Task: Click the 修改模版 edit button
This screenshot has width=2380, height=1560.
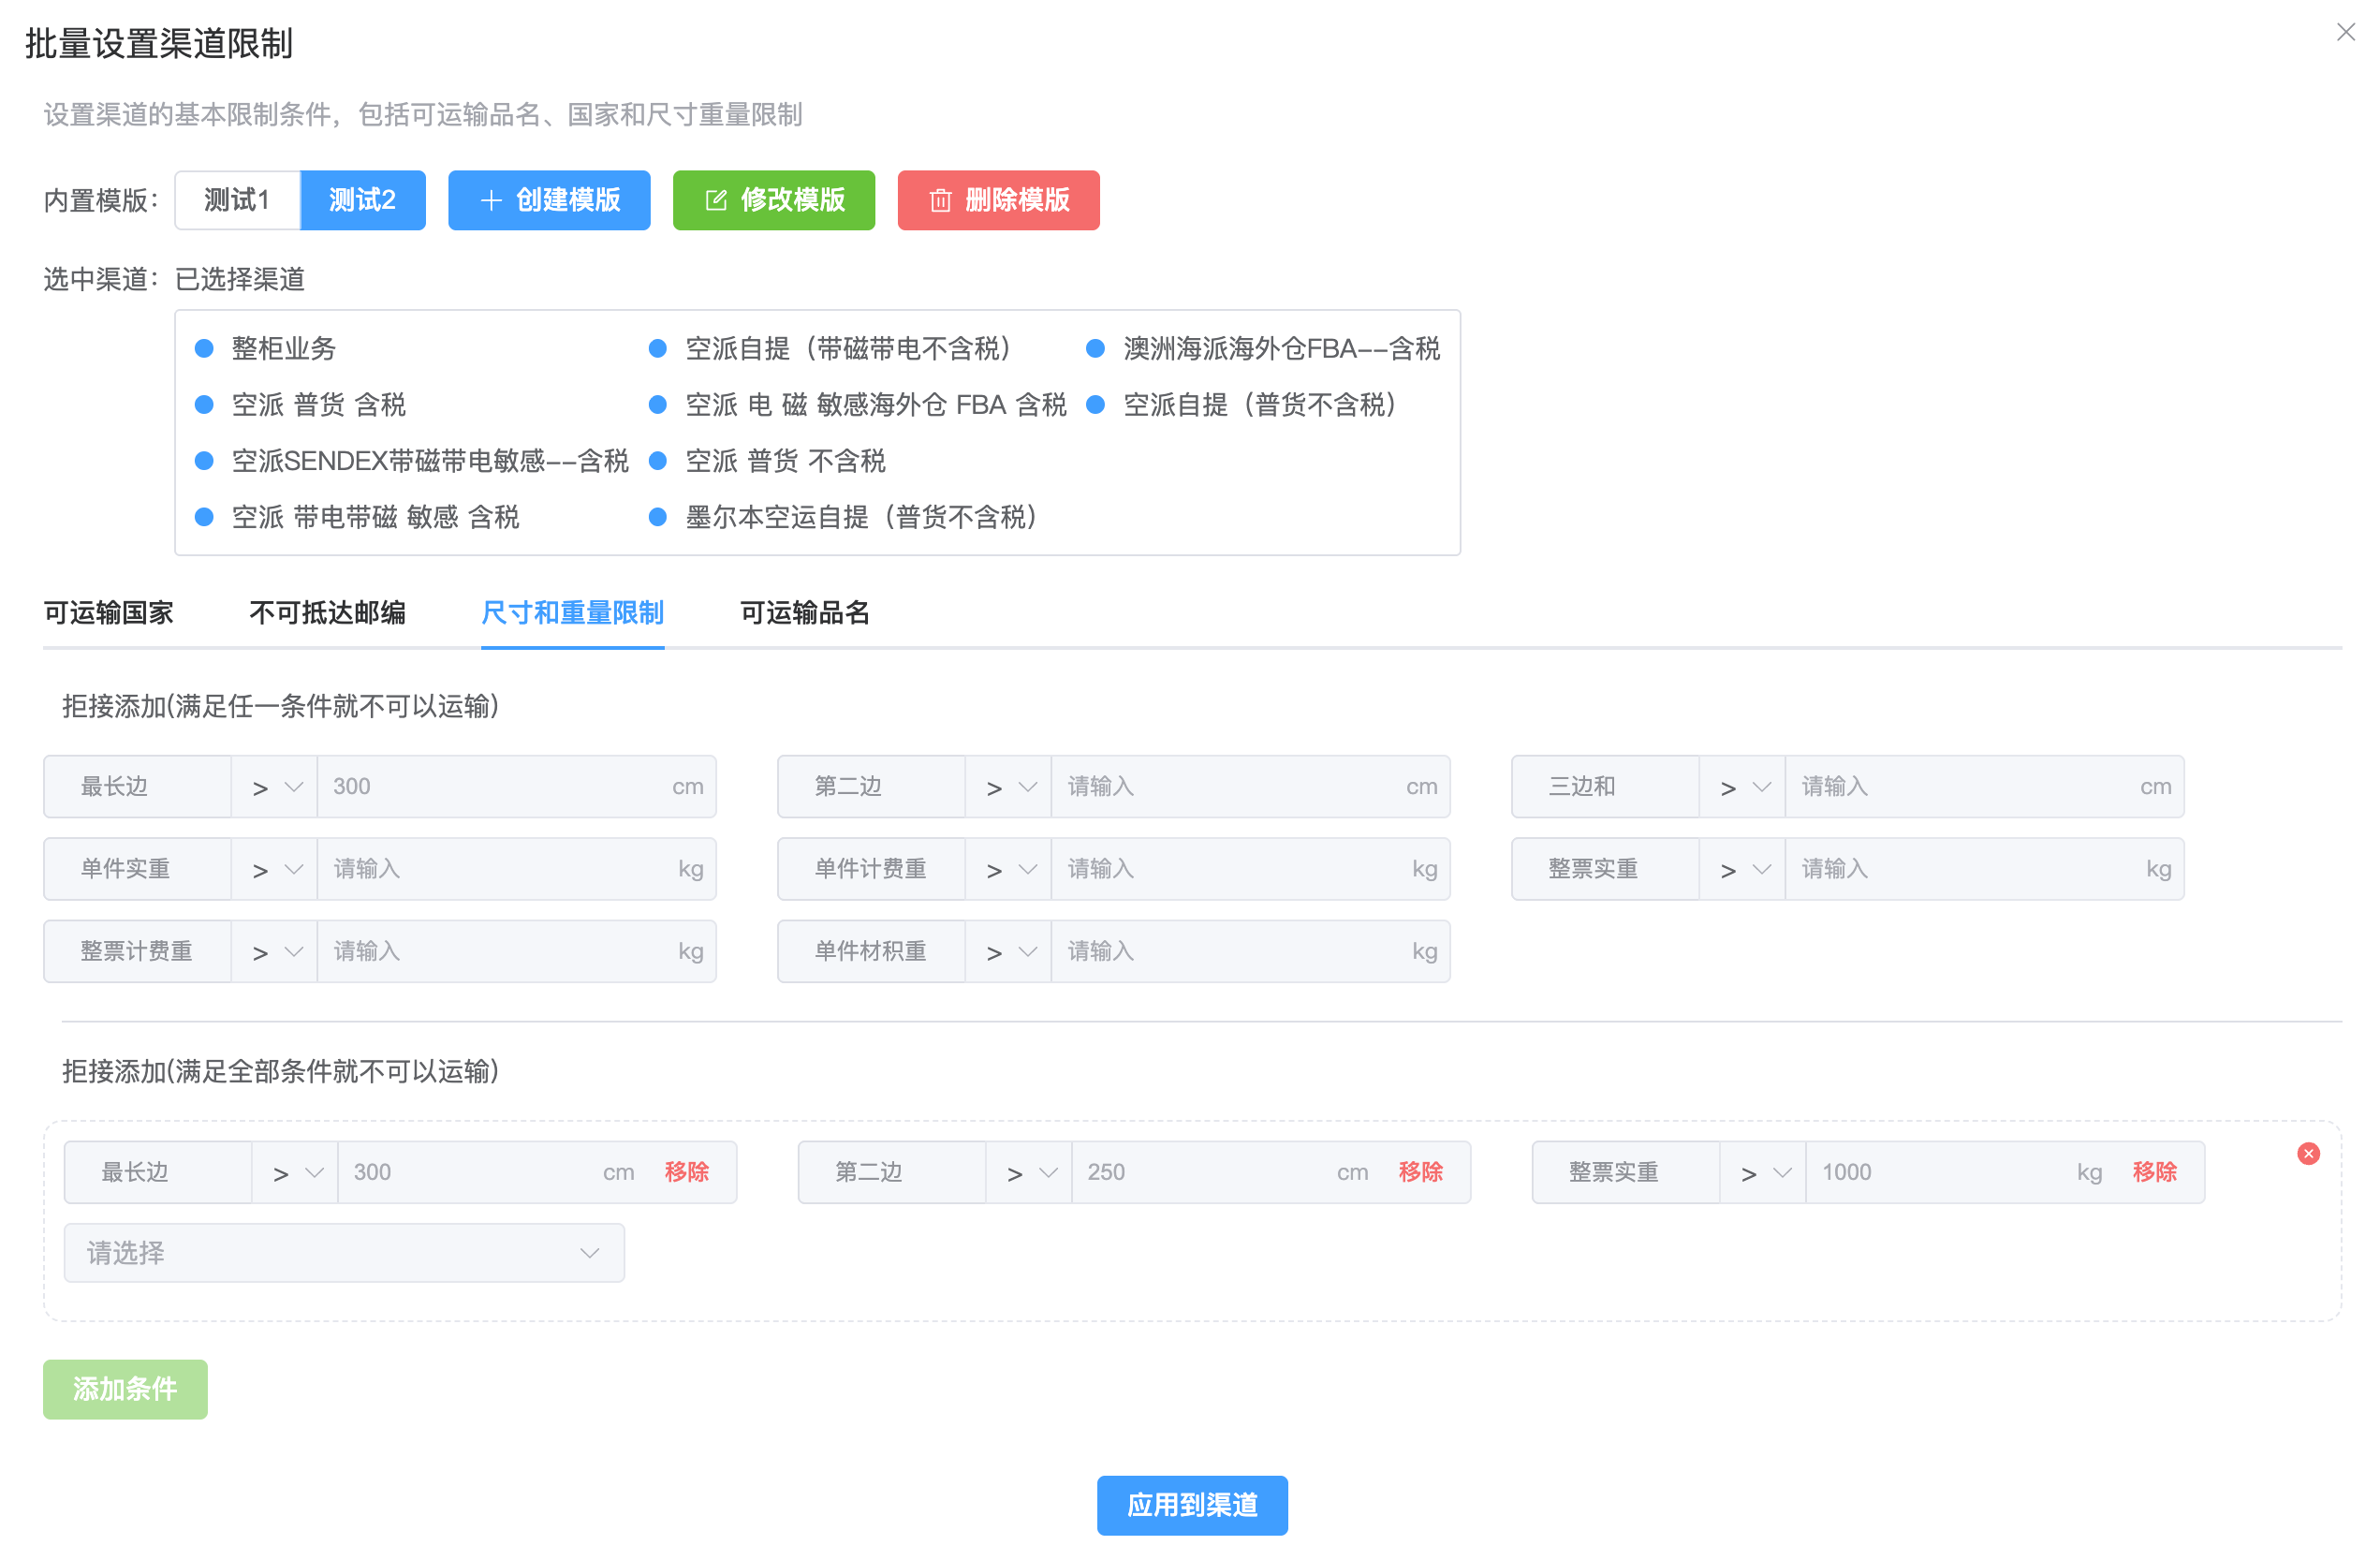Action: (x=773, y=200)
